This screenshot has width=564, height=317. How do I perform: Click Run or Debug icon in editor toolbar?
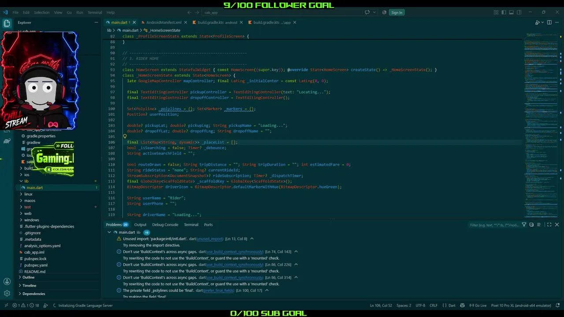537,22
